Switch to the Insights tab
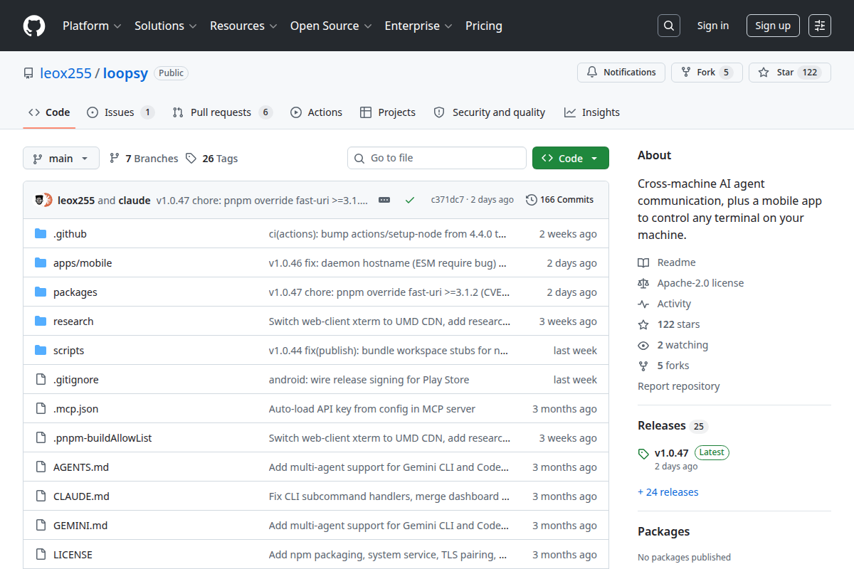The image size is (854, 569). coord(592,112)
